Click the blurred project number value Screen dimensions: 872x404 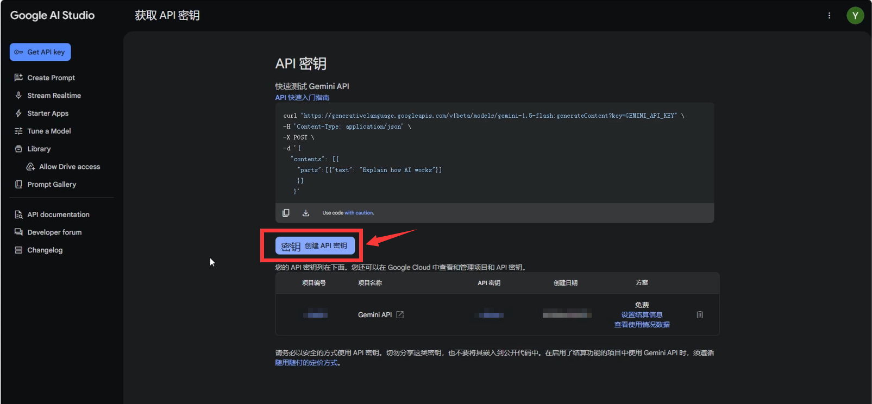tap(315, 315)
